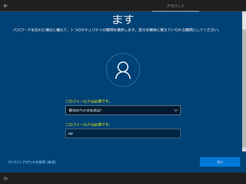Click the required-field message above answer box
Image resolution: width=246 pixels, height=184 pixels.
[x=88, y=125]
